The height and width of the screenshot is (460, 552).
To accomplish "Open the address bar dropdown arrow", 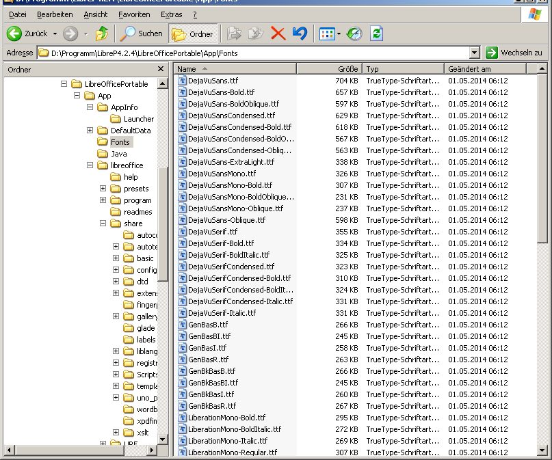I will [x=475, y=53].
